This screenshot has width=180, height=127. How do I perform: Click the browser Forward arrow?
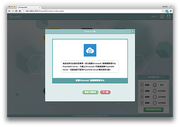(x=13, y=11)
